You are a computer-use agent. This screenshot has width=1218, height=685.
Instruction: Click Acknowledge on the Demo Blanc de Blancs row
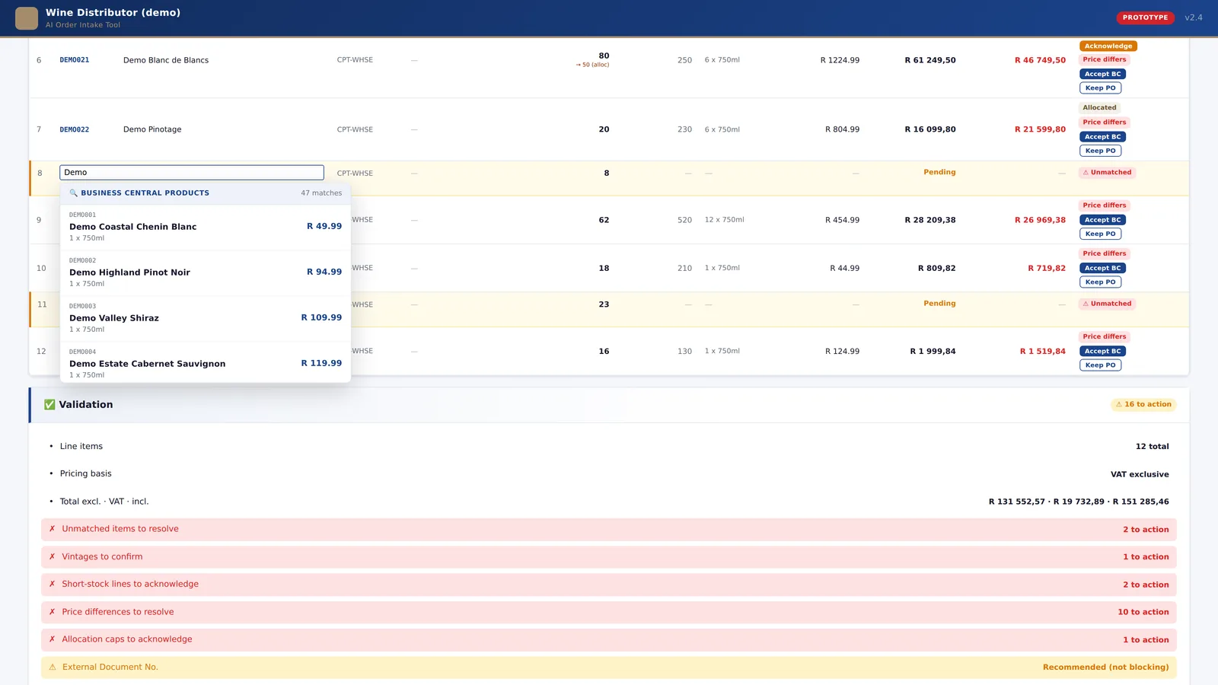1108,46
